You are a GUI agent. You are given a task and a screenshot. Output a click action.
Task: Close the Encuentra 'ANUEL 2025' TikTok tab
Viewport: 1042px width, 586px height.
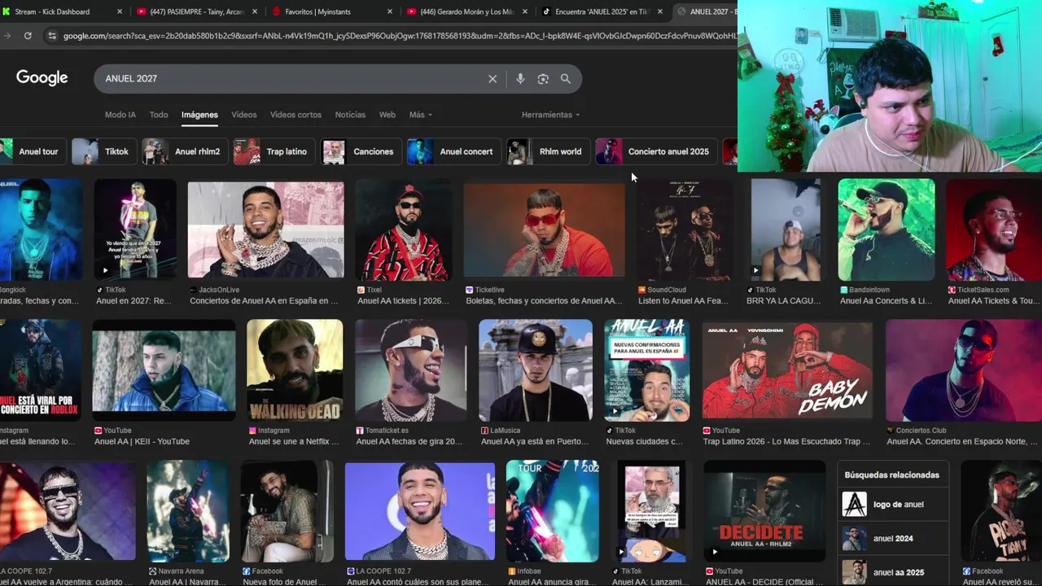tap(659, 11)
